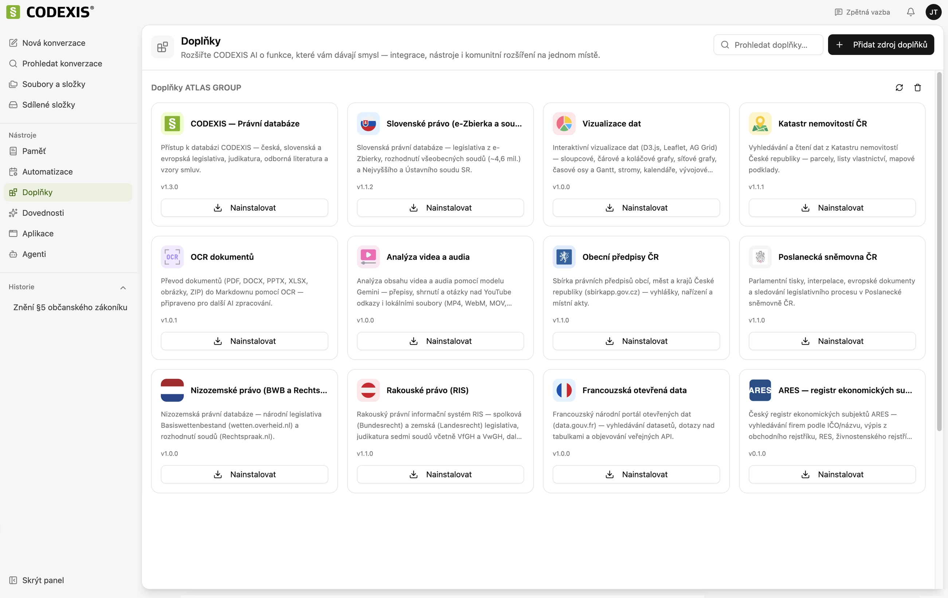Click the Vizualizace dat card title
Viewport: 948px width, 598px height.
(x=611, y=123)
